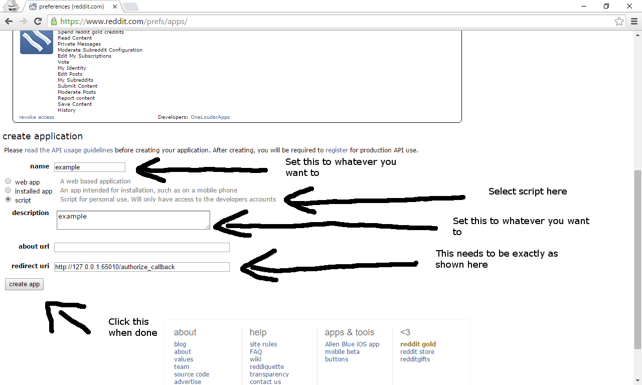Reload the page with the refresh icon
Image resolution: width=642 pixels, height=385 pixels.
[38, 22]
